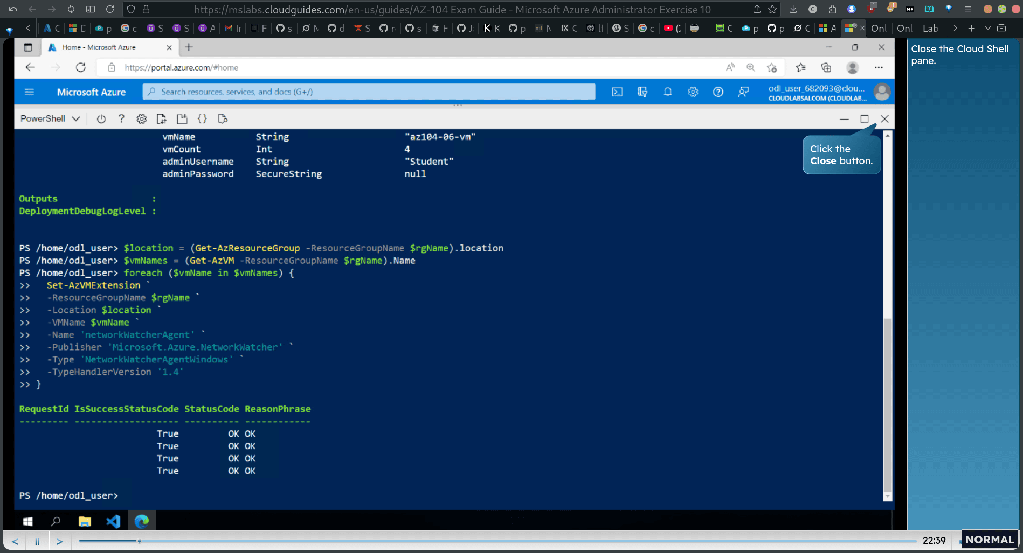
Task: Minimize the Cloud Shell pane
Action: coord(844,119)
